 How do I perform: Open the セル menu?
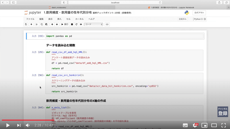[68, 19]
